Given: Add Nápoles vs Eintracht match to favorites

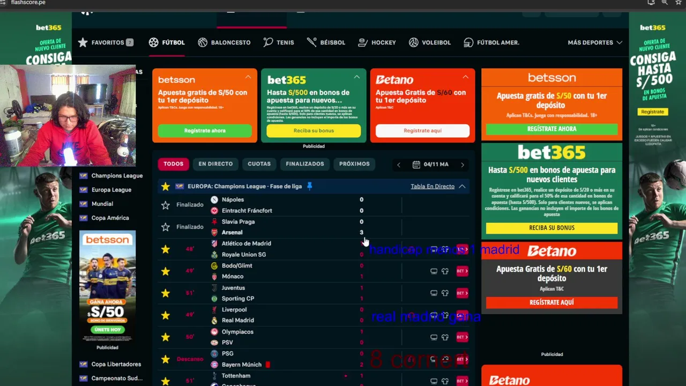Looking at the screenshot, I should [x=166, y=205].
